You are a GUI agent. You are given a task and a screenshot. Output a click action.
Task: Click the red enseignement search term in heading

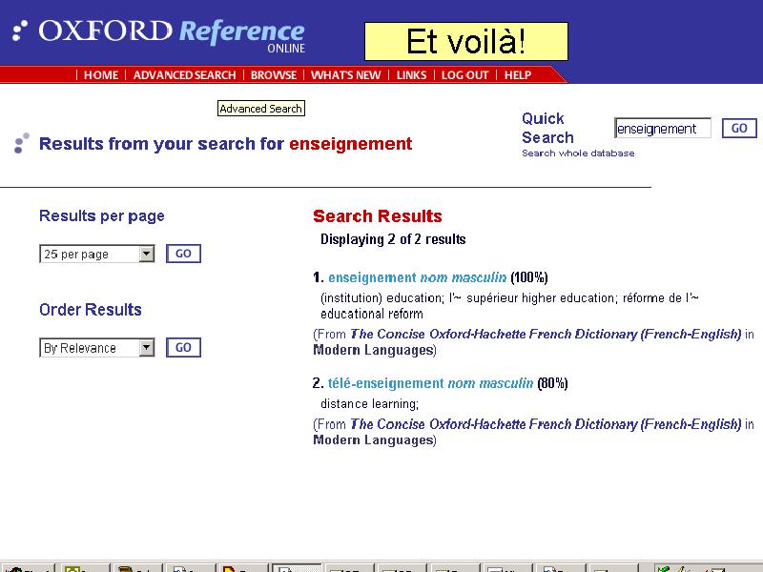[350, 144]
